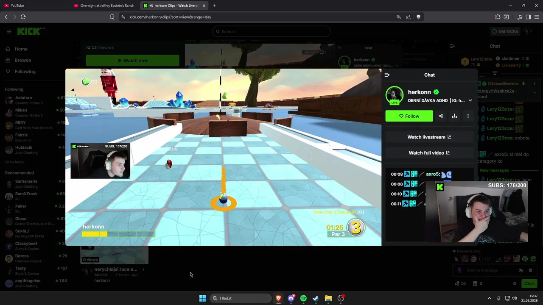Open Classybeef in Recommended channels

[34, 246]
